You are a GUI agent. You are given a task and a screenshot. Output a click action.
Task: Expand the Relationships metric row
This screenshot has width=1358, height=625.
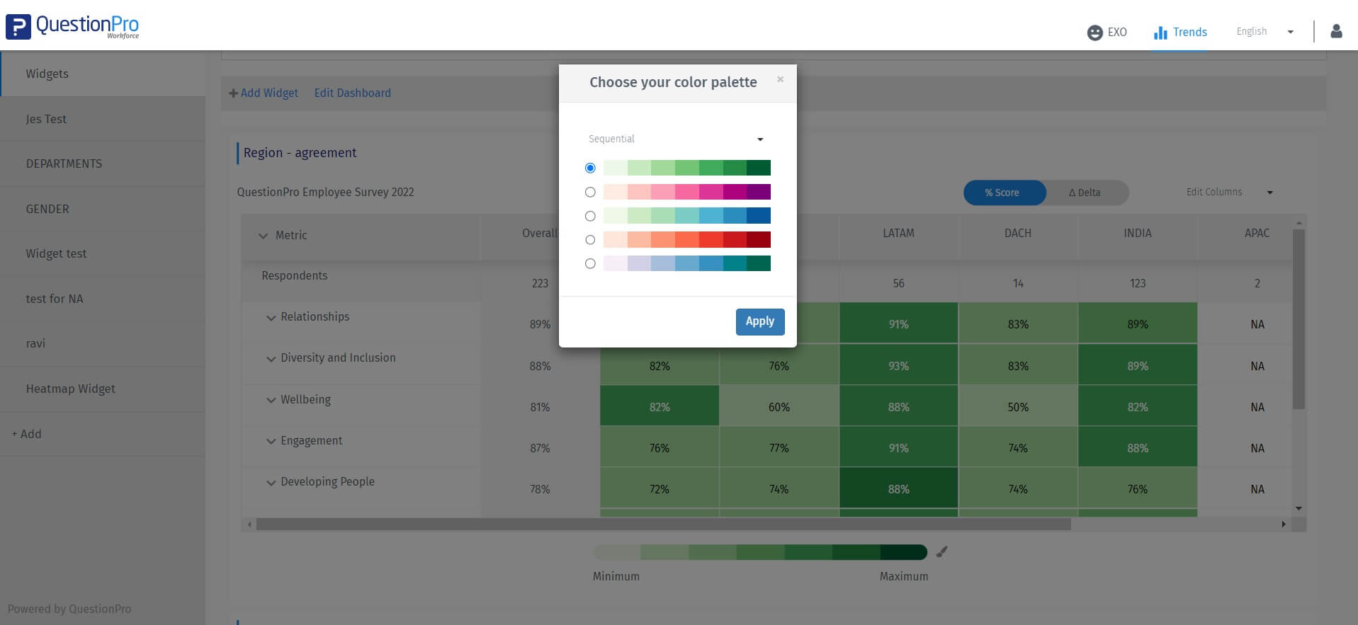pos(271,318)
